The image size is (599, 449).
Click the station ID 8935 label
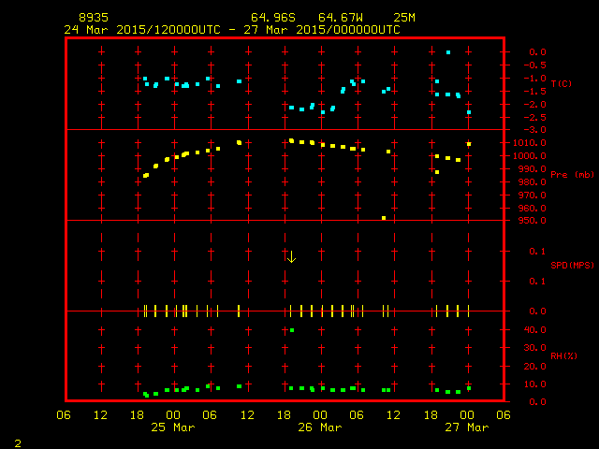pyautogui.click(x=93, y=18)
